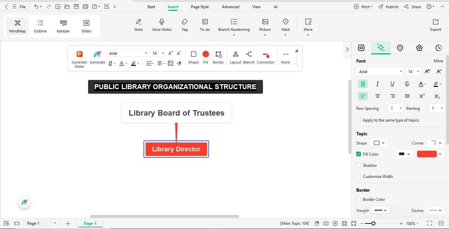Viewport: 449px width, 229px height.
Task: Insert a To-do item
Action: [205, 25]
